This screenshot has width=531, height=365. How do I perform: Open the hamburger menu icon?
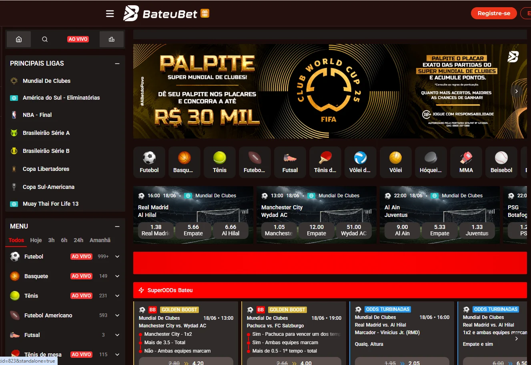click(x=110, y=14)
